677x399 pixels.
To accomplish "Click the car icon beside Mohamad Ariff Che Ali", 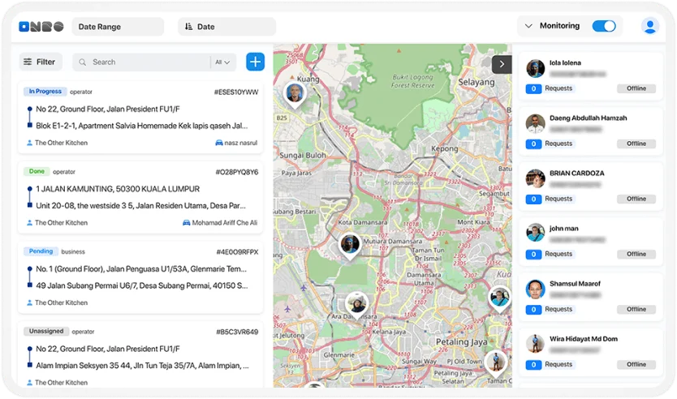I will [x=187, y=223].
